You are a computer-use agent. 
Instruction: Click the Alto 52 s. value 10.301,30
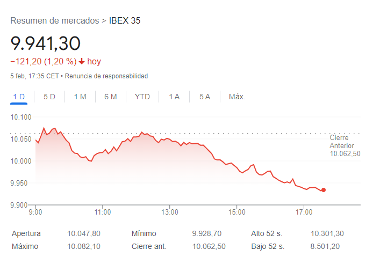[327, 233]
